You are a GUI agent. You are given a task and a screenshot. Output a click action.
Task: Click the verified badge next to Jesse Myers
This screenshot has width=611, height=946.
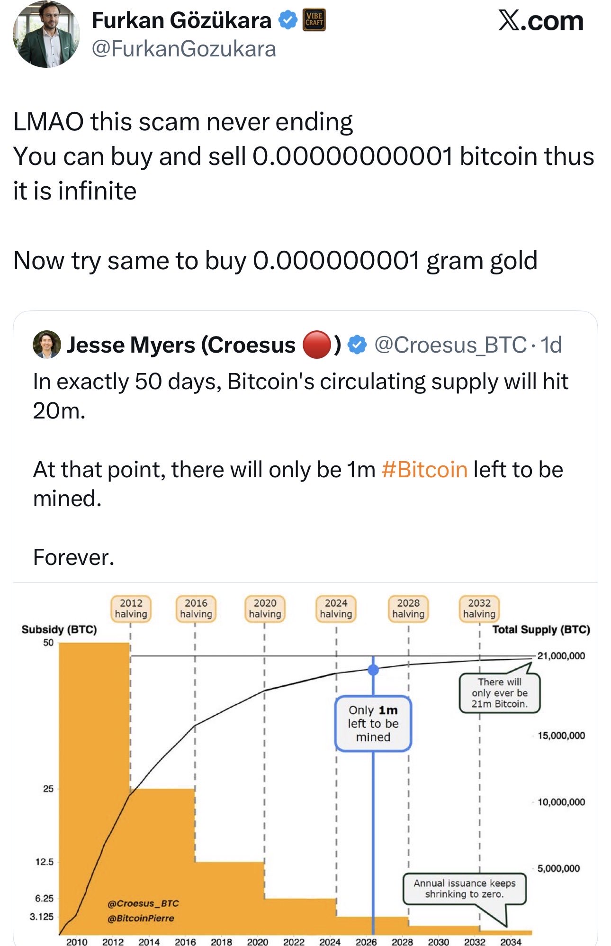357,345
